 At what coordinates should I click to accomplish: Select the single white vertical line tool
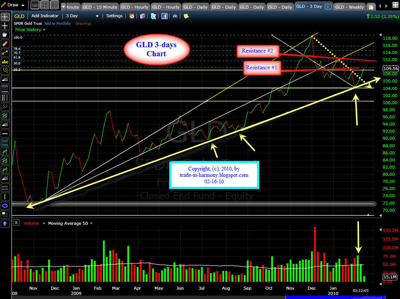coord(5,197)
